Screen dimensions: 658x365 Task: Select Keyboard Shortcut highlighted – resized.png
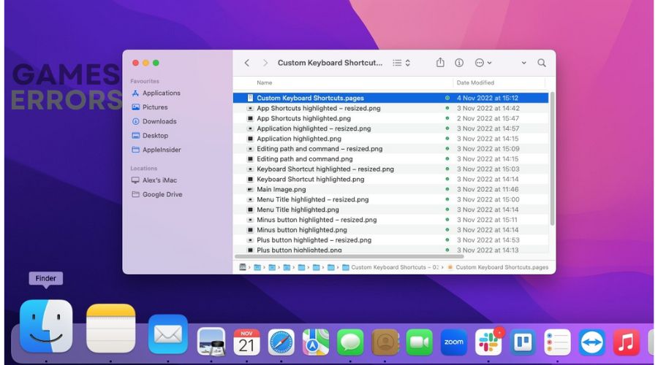[x=390, y=169]
